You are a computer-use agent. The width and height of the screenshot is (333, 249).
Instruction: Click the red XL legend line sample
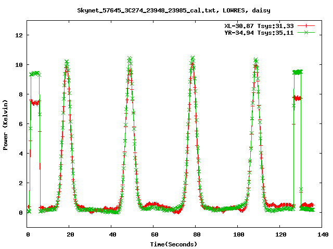tap(306, 26)
